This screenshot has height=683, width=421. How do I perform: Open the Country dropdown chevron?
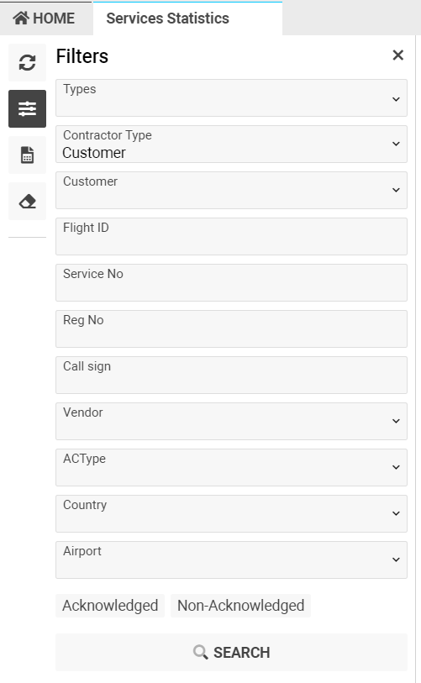pyautogui.click(x=396, y=513)
